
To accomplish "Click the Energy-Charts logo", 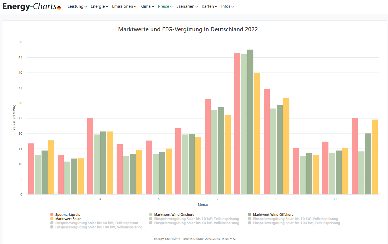I will pos(29,6).
